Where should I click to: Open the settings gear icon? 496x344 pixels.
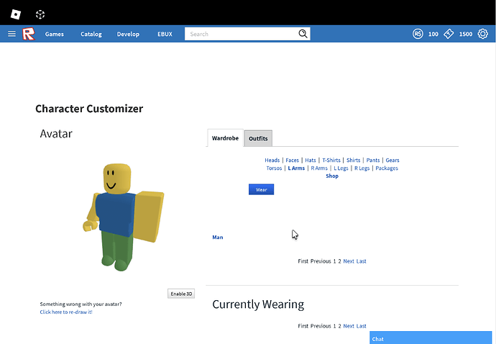pyautogui.click(x=483, y=34)
